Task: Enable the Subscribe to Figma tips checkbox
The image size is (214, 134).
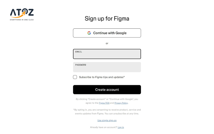Action: [75, 77]
